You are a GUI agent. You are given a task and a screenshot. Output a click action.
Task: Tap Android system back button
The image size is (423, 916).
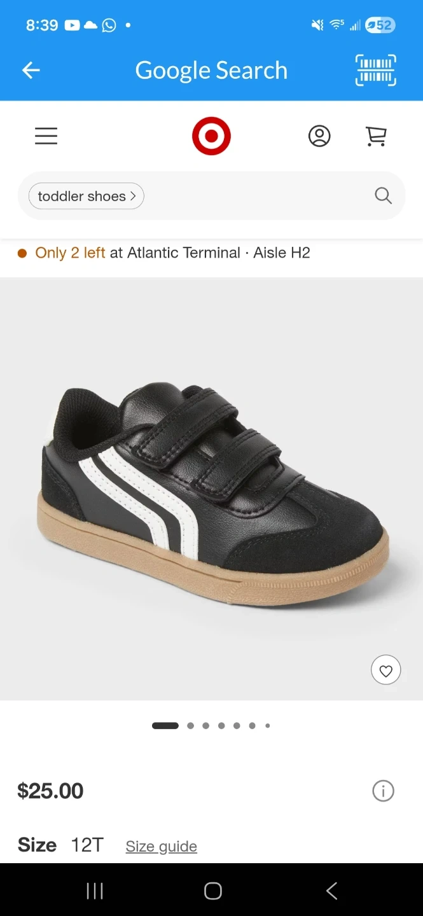coord(331,891)
